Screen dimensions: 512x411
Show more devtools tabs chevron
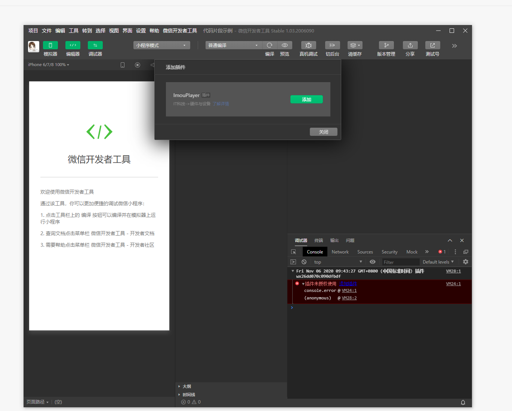tap(427, 252)
